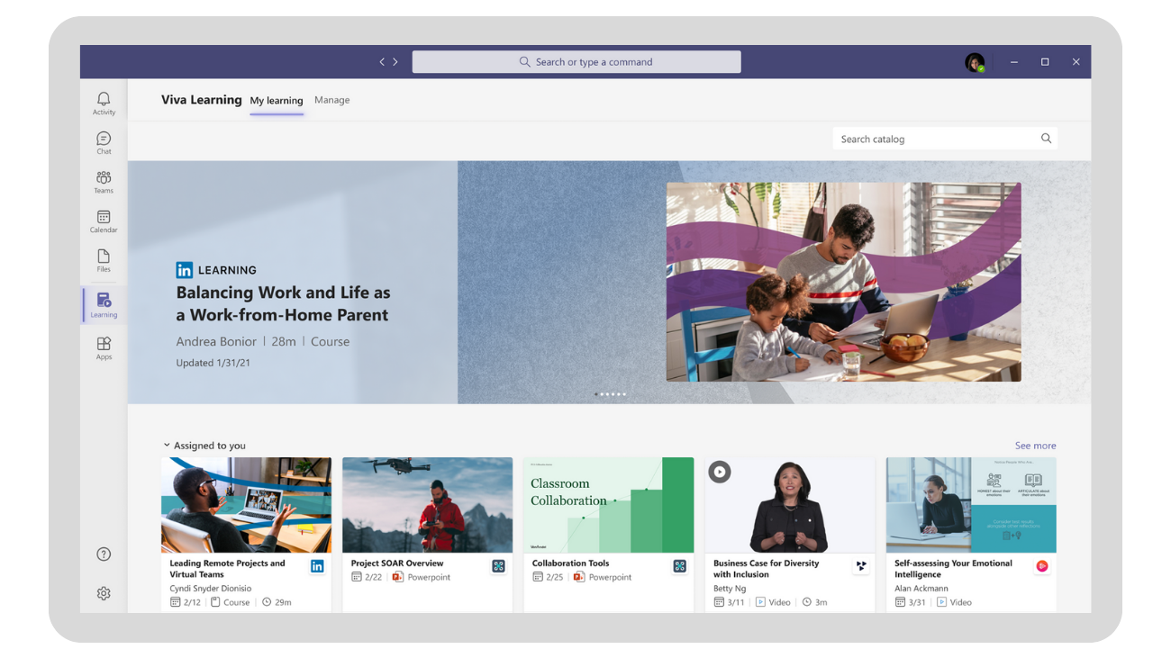Open the profile avatar menu

pyautogui.click(x=974, y=62)
